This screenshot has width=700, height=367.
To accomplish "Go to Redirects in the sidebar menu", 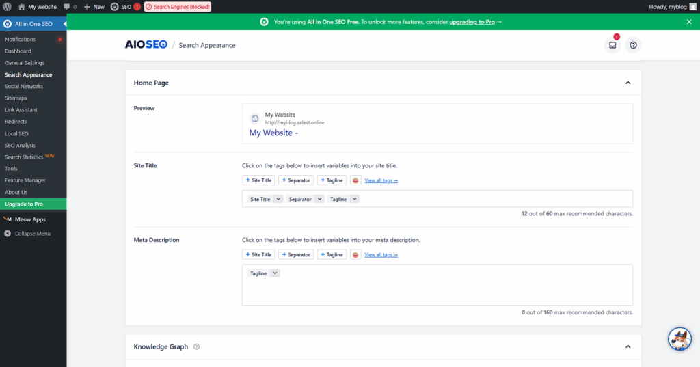I will click(x=16, y=122).
